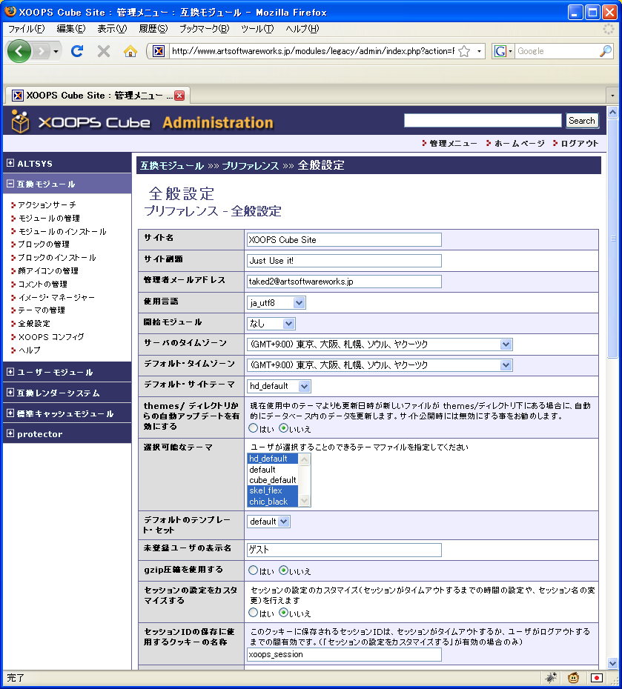
Task: Click the Firefox forward arrow button
Action: [x=42, y=51]
